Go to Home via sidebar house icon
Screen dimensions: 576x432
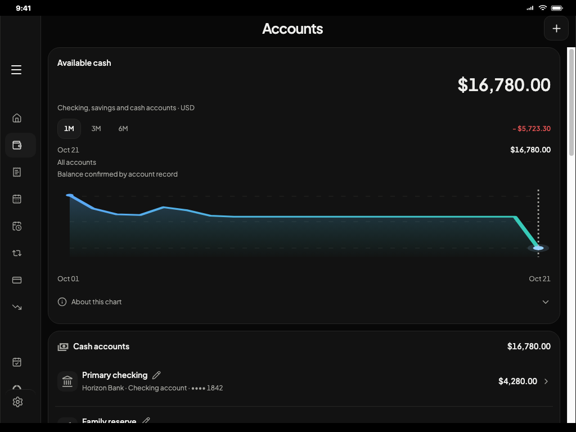tap(17, 118)
